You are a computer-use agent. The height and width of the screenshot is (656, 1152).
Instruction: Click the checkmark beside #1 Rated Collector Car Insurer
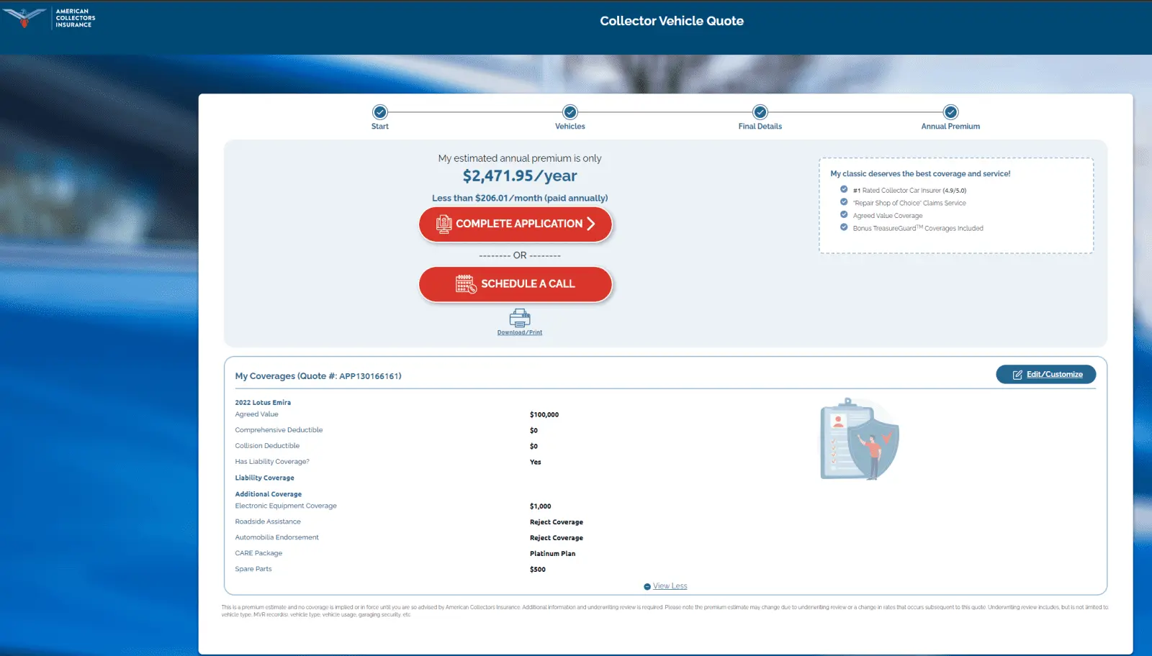pos(844,190)
